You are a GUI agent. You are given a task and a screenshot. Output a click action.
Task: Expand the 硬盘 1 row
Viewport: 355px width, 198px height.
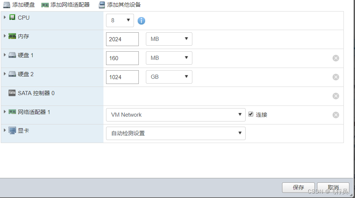[x=4, y=55]
